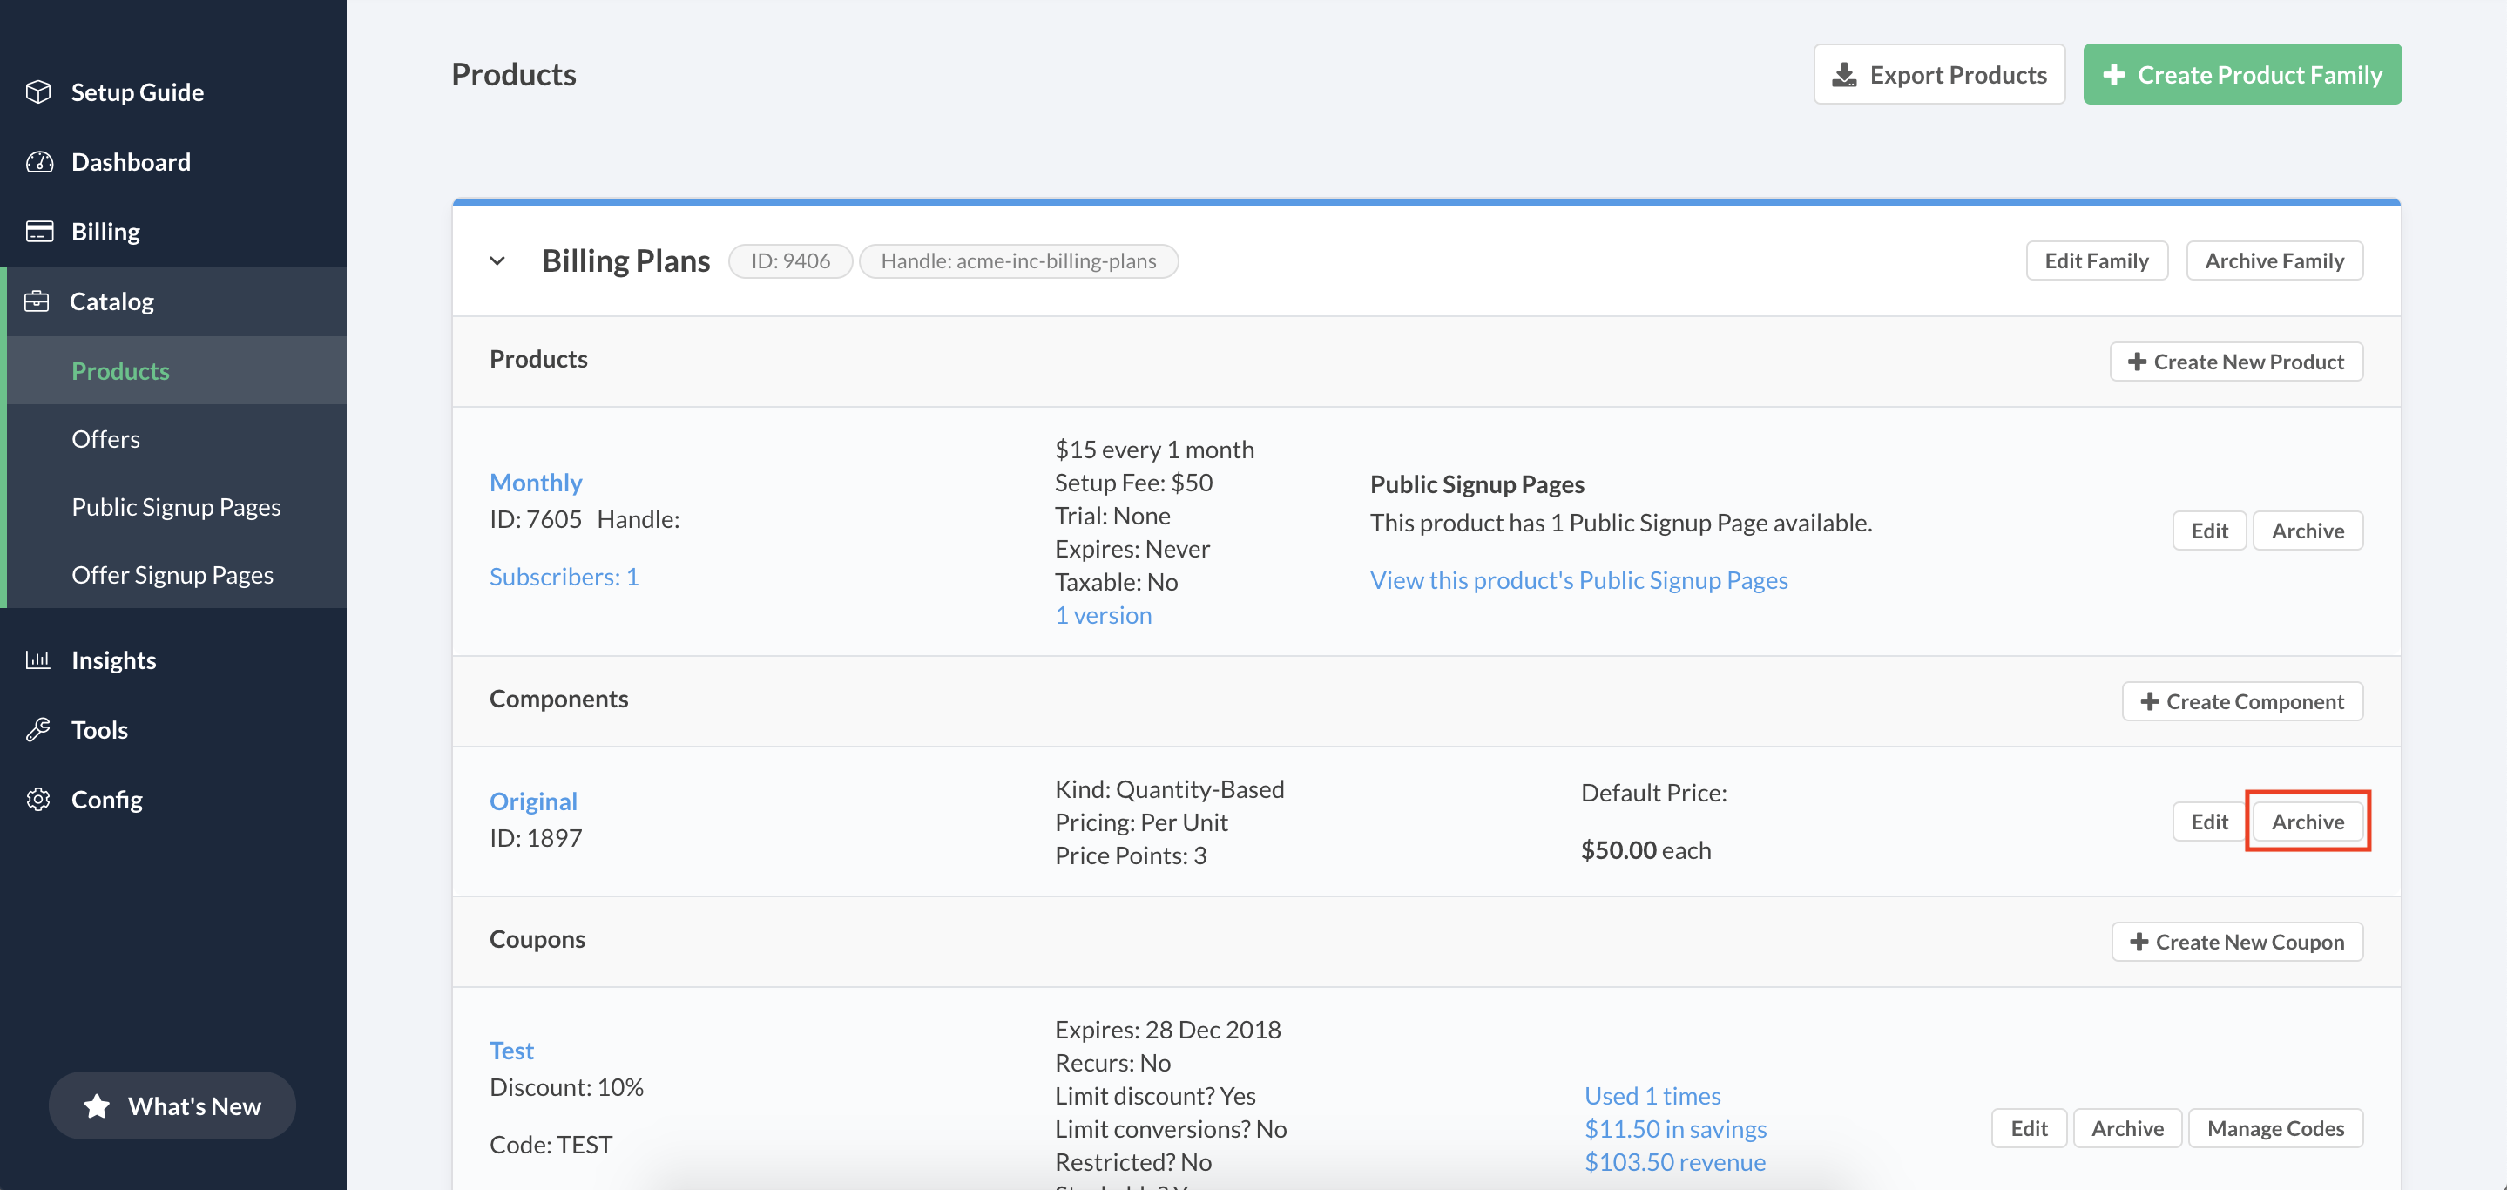This screenshot has width=2507, height=1190.
Task: Click the Billing credit card icon
Action: (39, 232)
